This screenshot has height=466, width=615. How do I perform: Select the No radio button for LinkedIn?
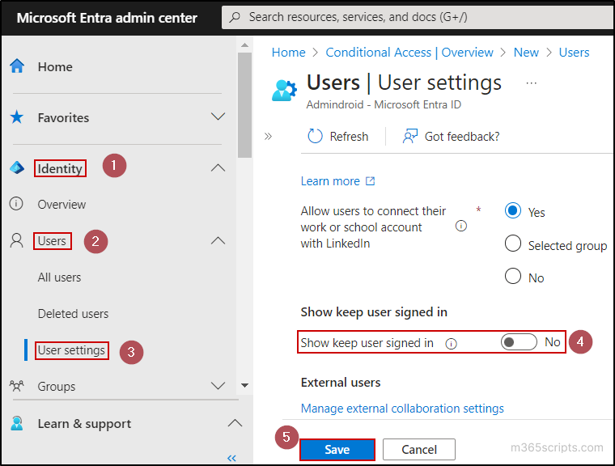tap(512, 276)
